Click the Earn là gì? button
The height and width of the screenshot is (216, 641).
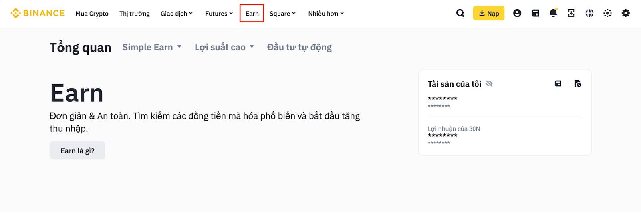click(77, 151)
